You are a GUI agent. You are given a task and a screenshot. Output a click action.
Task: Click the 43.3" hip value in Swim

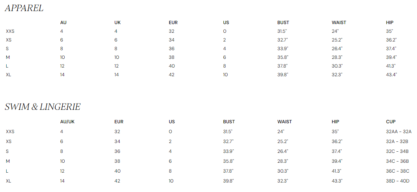click(x=337, y=181)
